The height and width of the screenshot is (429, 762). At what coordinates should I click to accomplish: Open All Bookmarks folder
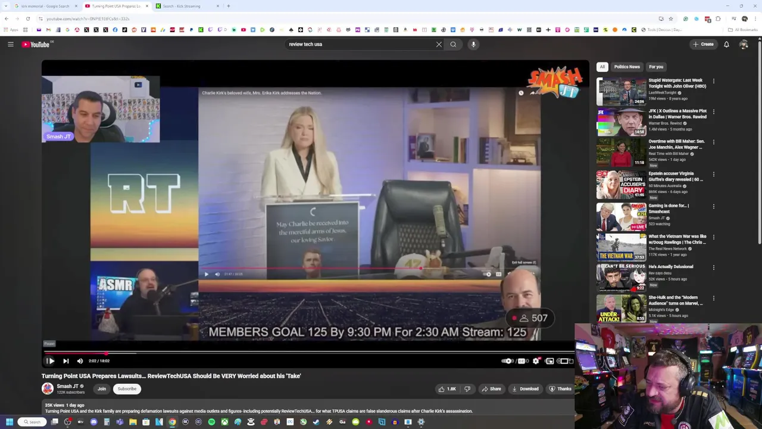(742, 30)
